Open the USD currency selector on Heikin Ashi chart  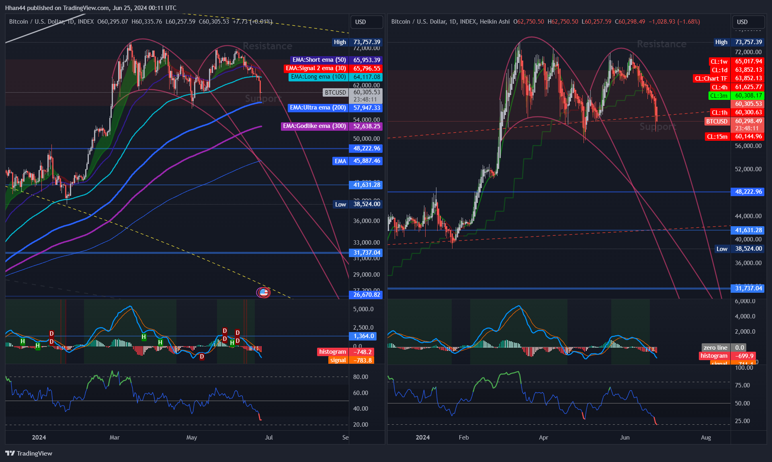click(748, 22)
